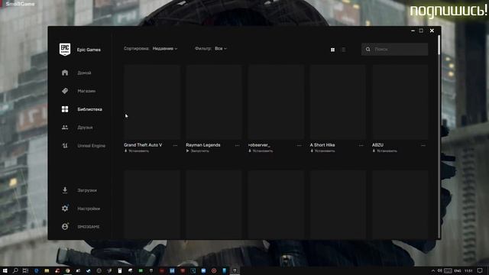Switch to grid view
This screenshot has width=489, height=275.
point(333,50)
